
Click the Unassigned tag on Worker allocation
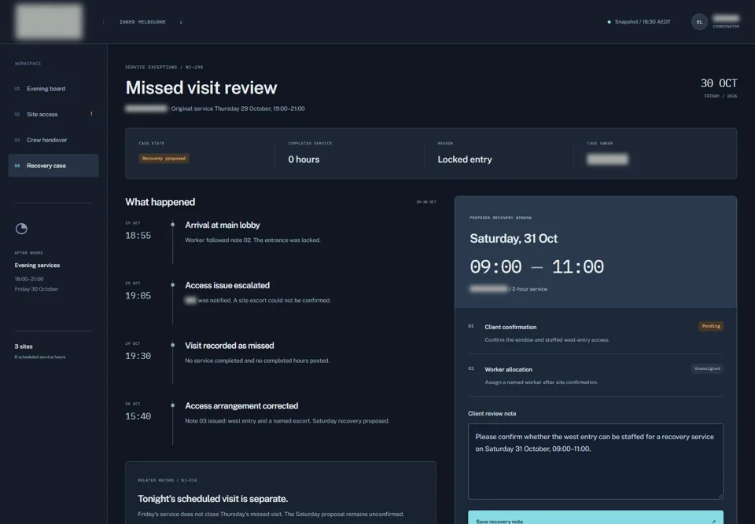point(707,368)
